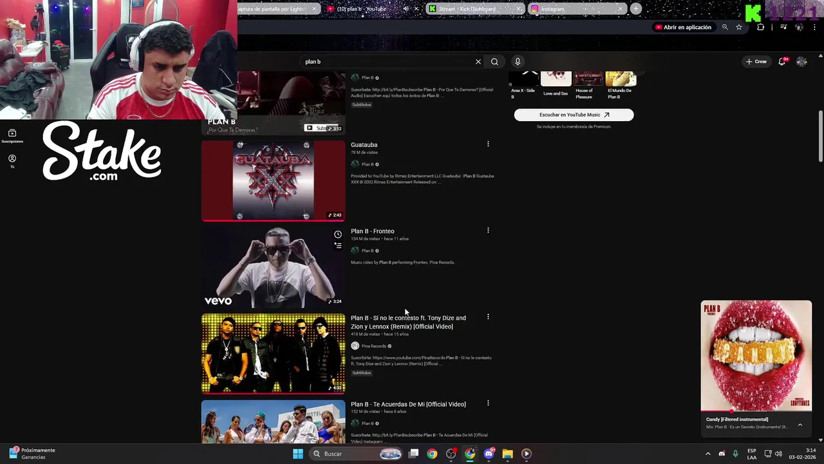Open Plan B - Te Acuerdas De Mi title

coord(408,404)
